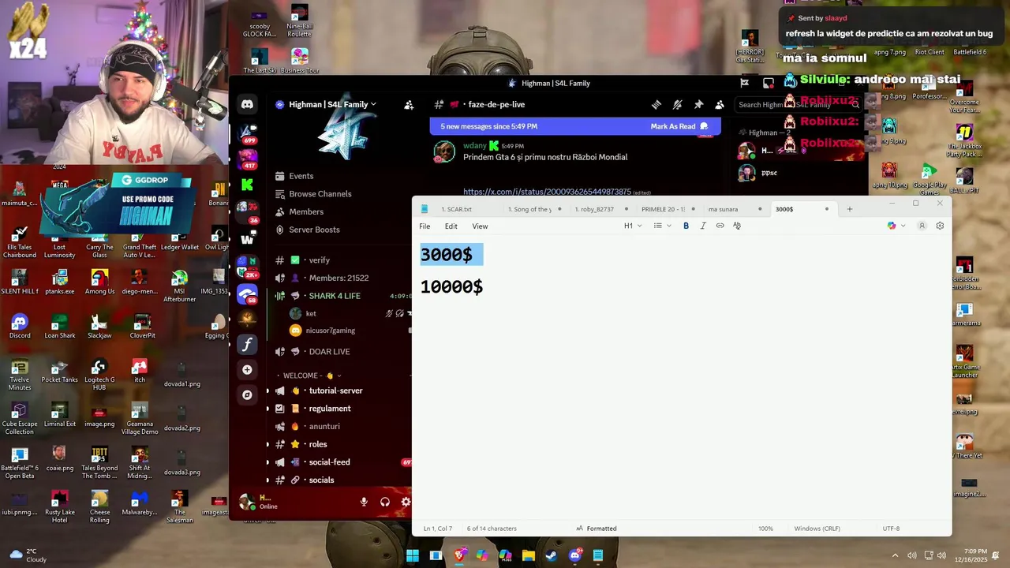Join the SHARK 4 LIFE voice channel

(335, 296)
